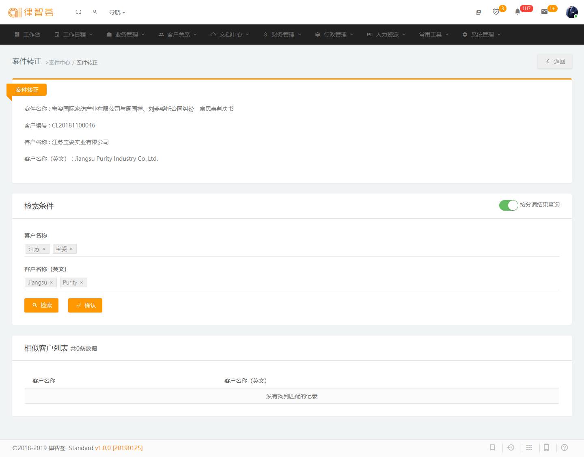Click the bookmark icon in footer
The image size is (584, 457).
pos(492,448)
